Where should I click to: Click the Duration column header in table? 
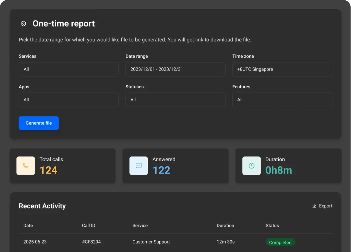coord(225,226)
